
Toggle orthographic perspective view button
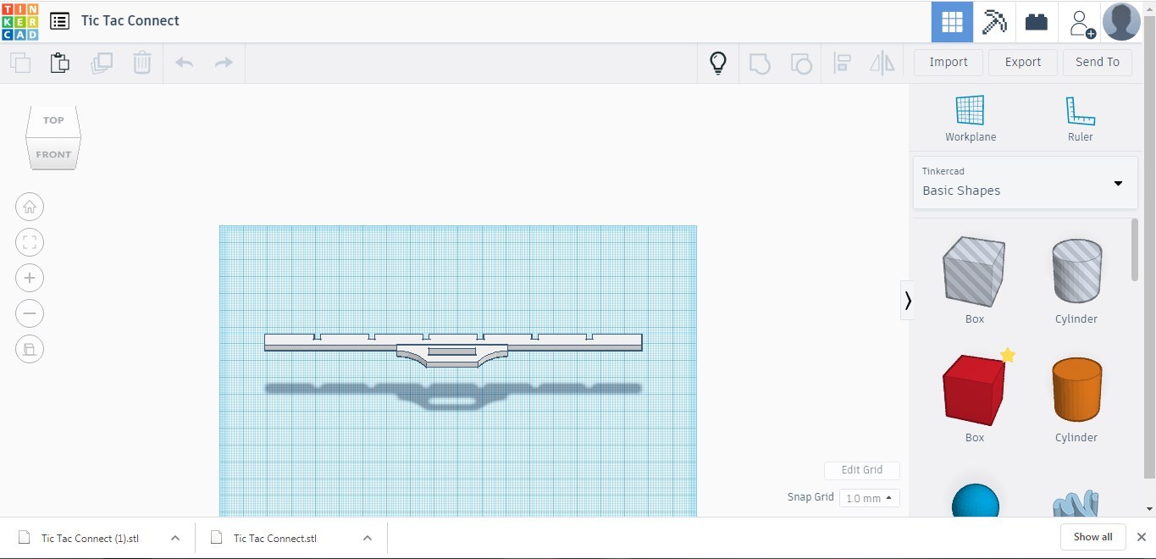30,349
